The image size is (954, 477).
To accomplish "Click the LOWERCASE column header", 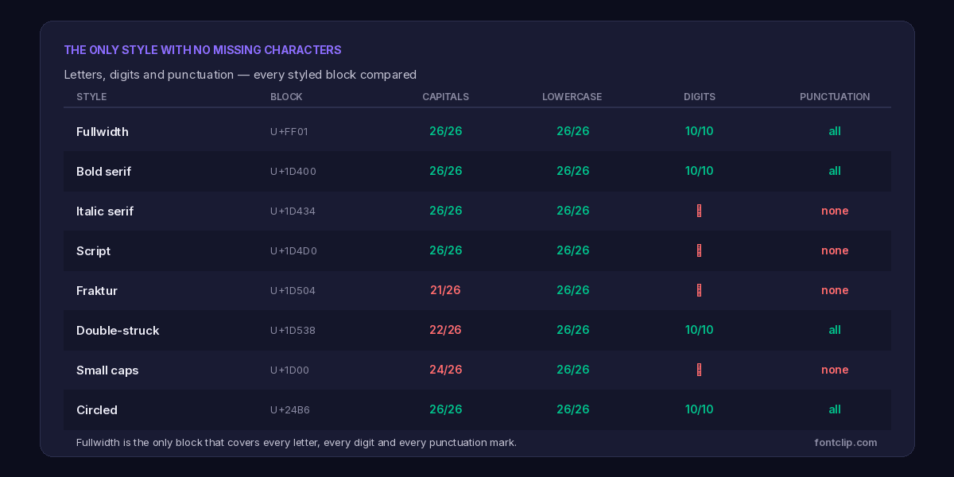I will 572,97.
